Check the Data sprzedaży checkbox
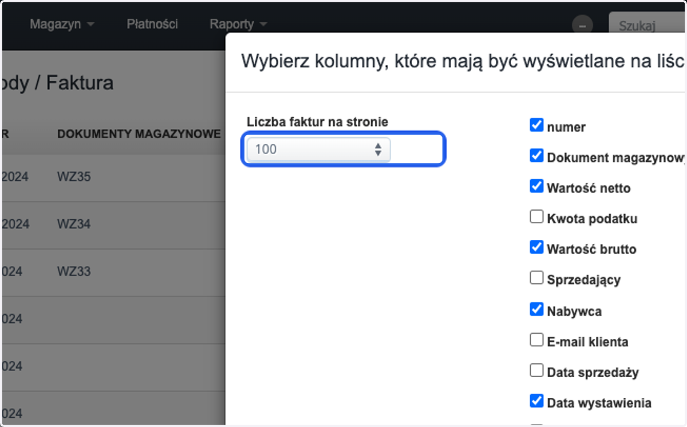Viewport: 687px width, 427px height. [x=536, y=370]
